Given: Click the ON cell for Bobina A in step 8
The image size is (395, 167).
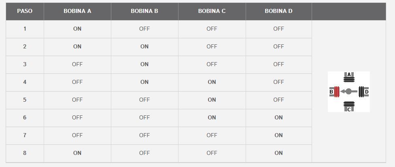Looking at the screenshot, I should coord(77,153).
